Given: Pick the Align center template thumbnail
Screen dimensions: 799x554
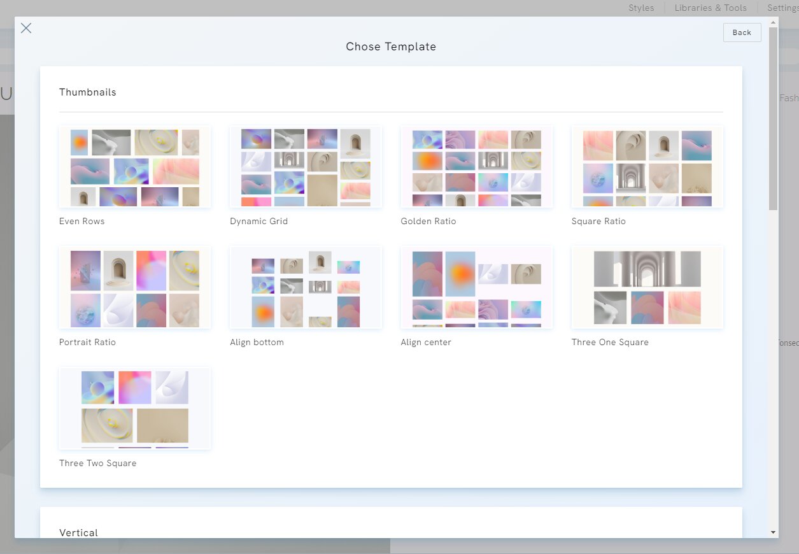Looking at the screenshot, I should [476, 288].
